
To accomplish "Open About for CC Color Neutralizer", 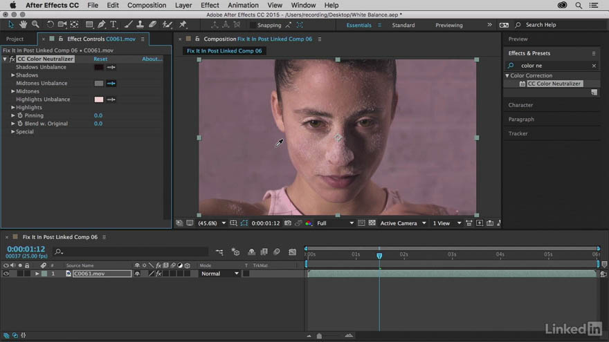I will 152,59.
